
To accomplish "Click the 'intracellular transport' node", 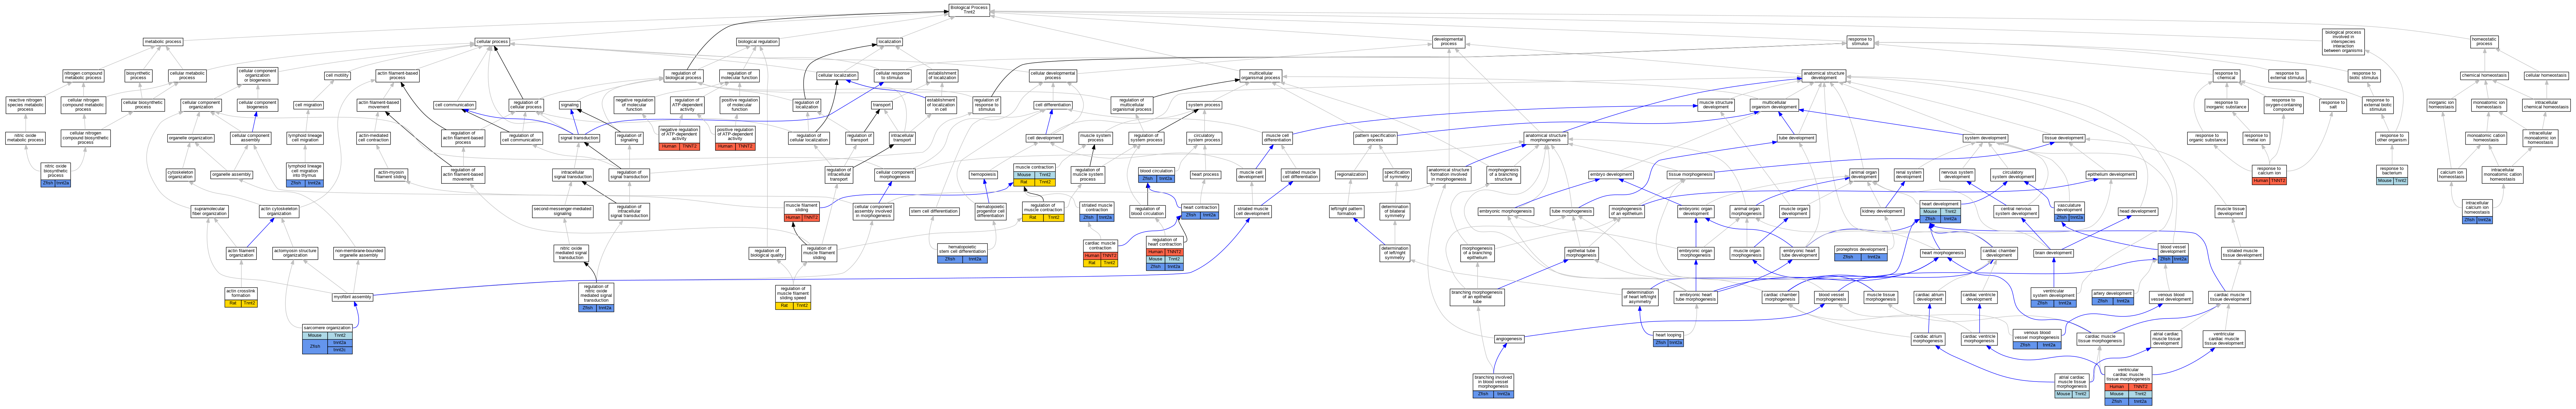I will pos(902,138).
